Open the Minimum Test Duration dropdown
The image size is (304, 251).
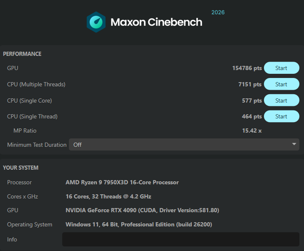(184, 145)
